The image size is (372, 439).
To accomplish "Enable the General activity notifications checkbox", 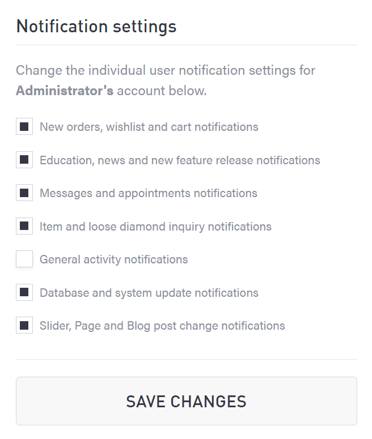I will pyautogui.click(x=24, y=259).
